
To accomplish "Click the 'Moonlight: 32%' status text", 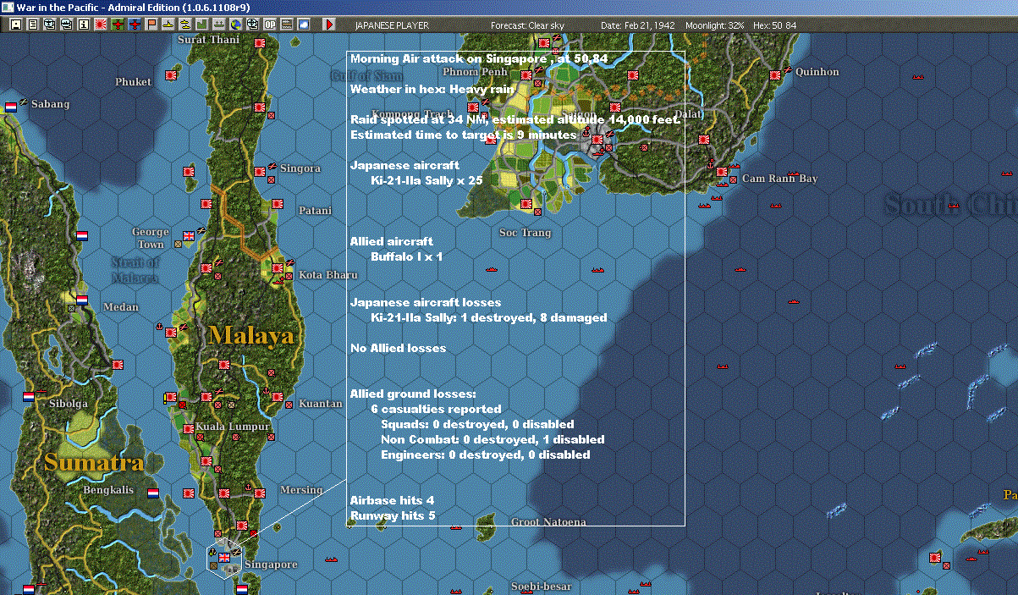I will 715,25.
